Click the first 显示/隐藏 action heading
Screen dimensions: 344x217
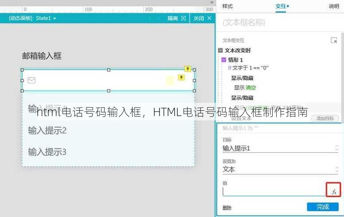[x=242, y=78]
